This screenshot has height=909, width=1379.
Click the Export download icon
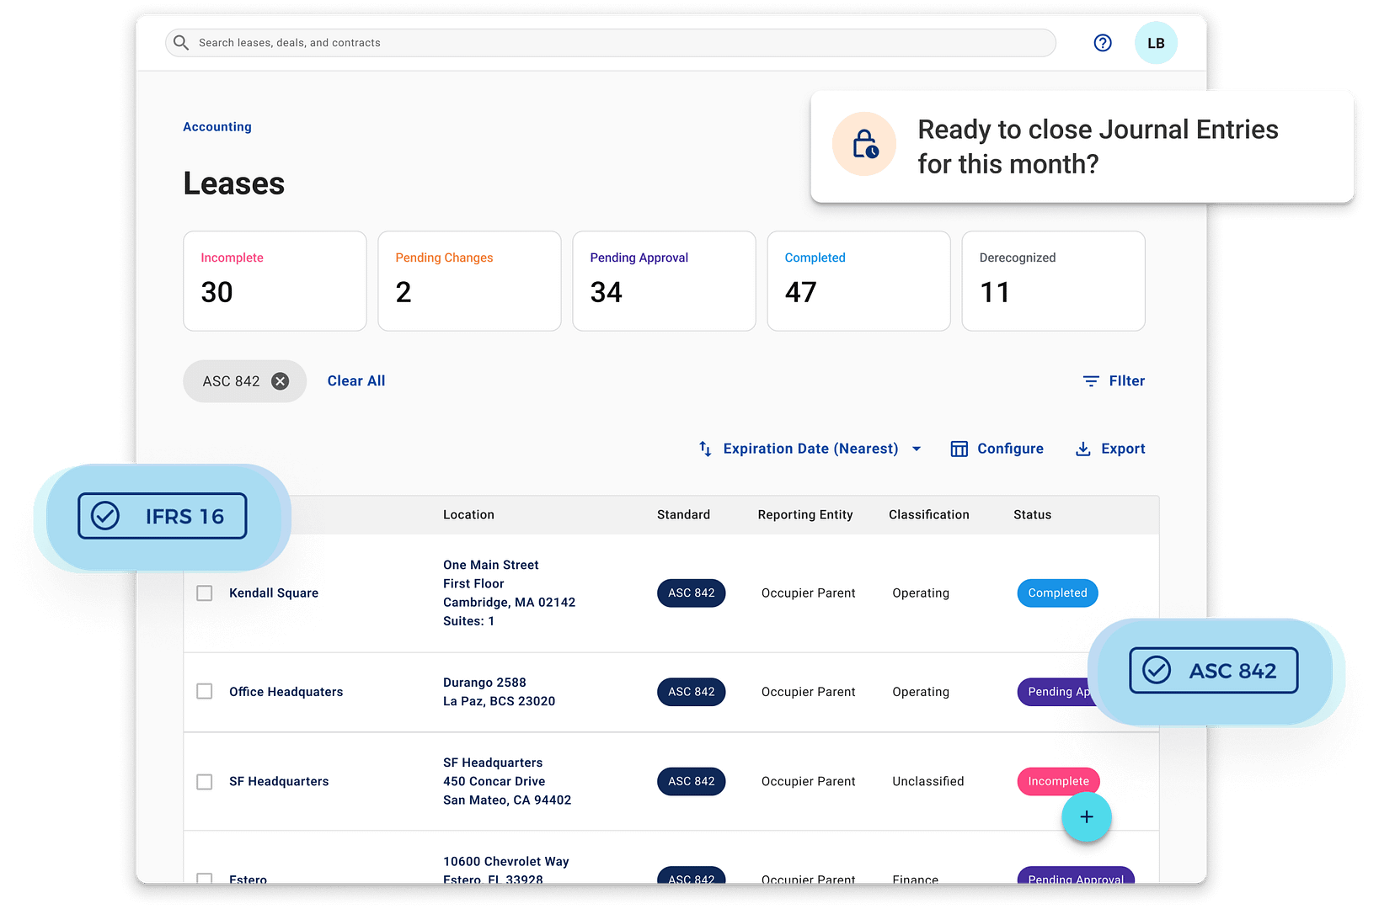1082,449
